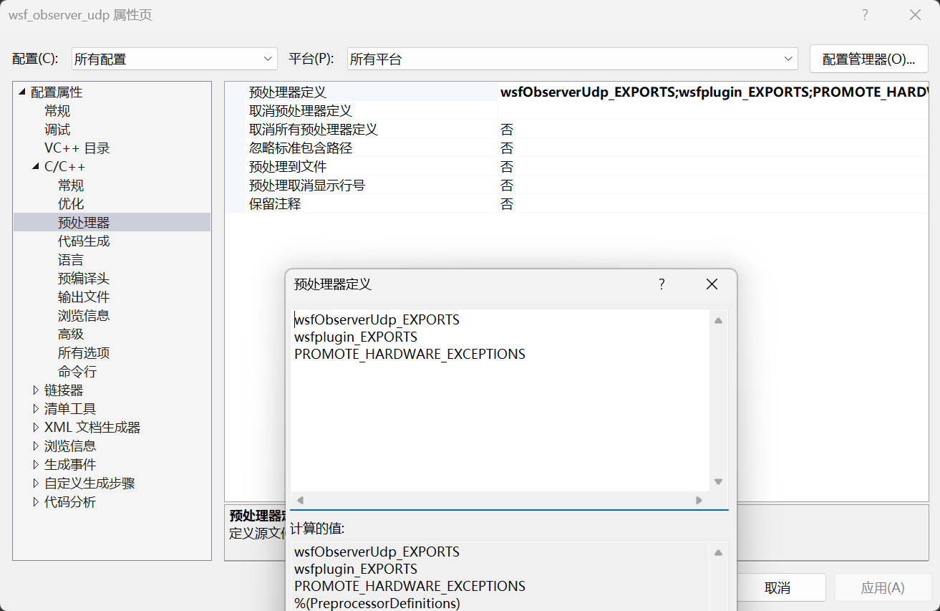Click inside the preprocessor definitions text box

point(500,415)
